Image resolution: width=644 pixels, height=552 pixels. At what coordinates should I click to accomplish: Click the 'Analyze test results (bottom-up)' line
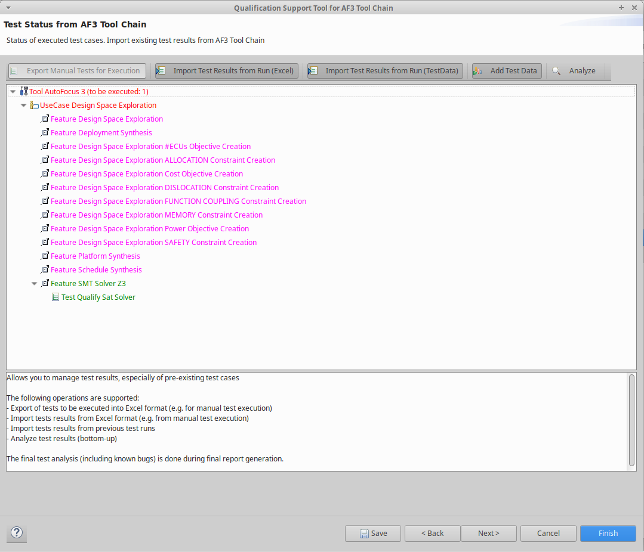click(x=62, y=438)
